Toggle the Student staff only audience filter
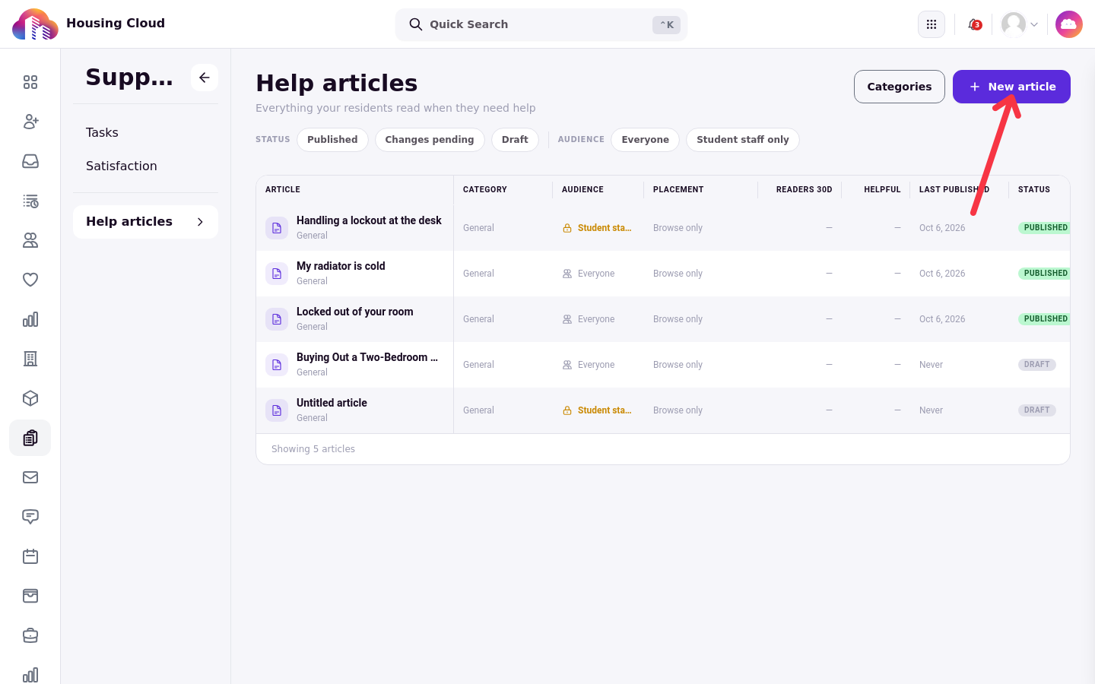Image resolution: width=1095 pixels, height=684 pixels. pyautogui.click(x=743, y=140)
